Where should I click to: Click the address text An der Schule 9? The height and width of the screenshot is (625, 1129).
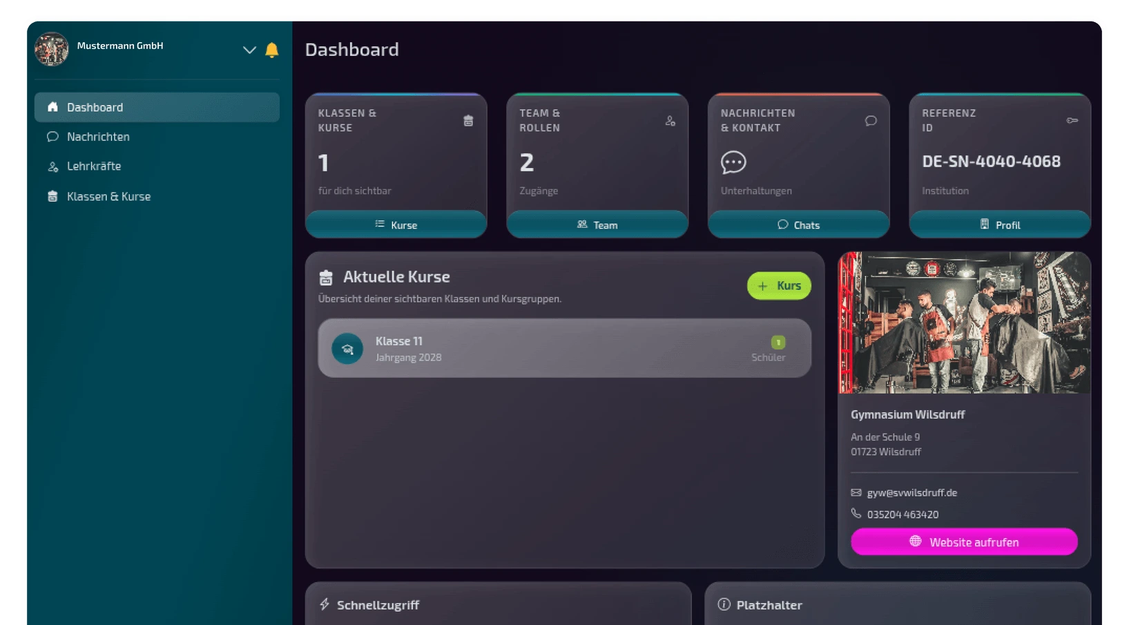(885, 437)
